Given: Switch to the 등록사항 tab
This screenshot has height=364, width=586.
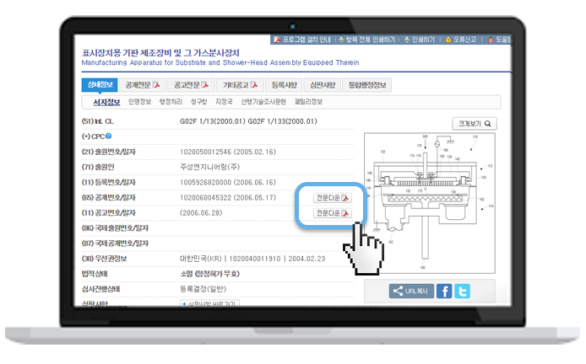Looking at the screenshot, I should point(284,85).
